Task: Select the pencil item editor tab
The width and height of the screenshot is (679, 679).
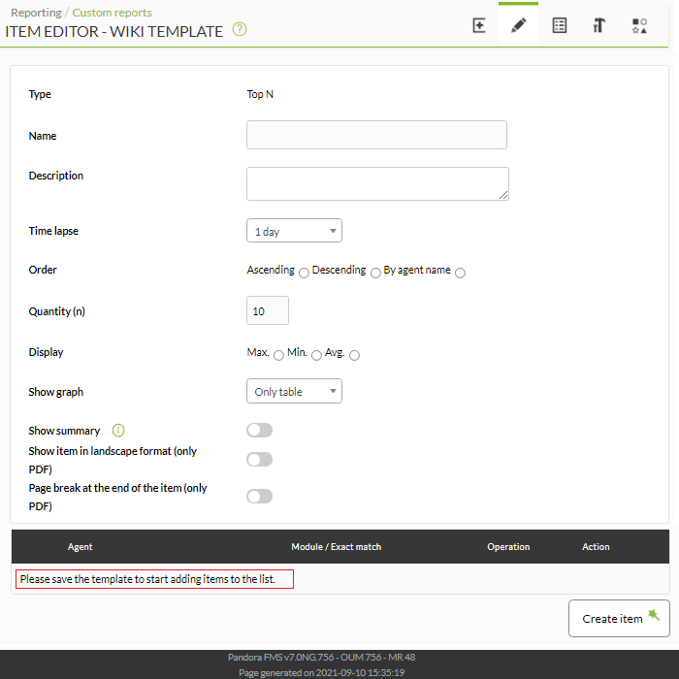Action: coord(518,25)
